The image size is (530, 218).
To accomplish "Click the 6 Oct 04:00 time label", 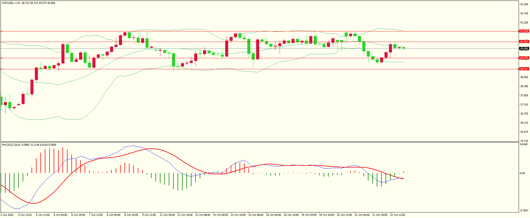I will point(61,215).
